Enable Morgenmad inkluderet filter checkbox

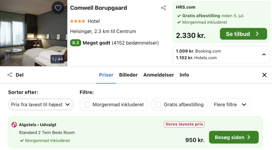click(87, 104)
